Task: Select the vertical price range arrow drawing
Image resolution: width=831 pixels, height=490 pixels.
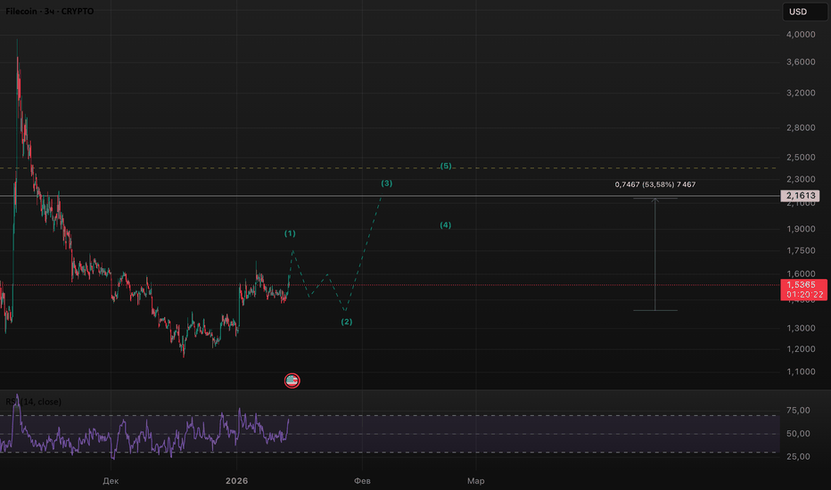Action: pyautogui.click(x=655, y=254)
